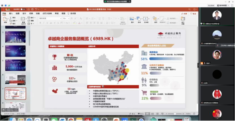This screenshot has width=235, height=121.
Task: Open the 动画 Animations tab
Action: [38, 14]
